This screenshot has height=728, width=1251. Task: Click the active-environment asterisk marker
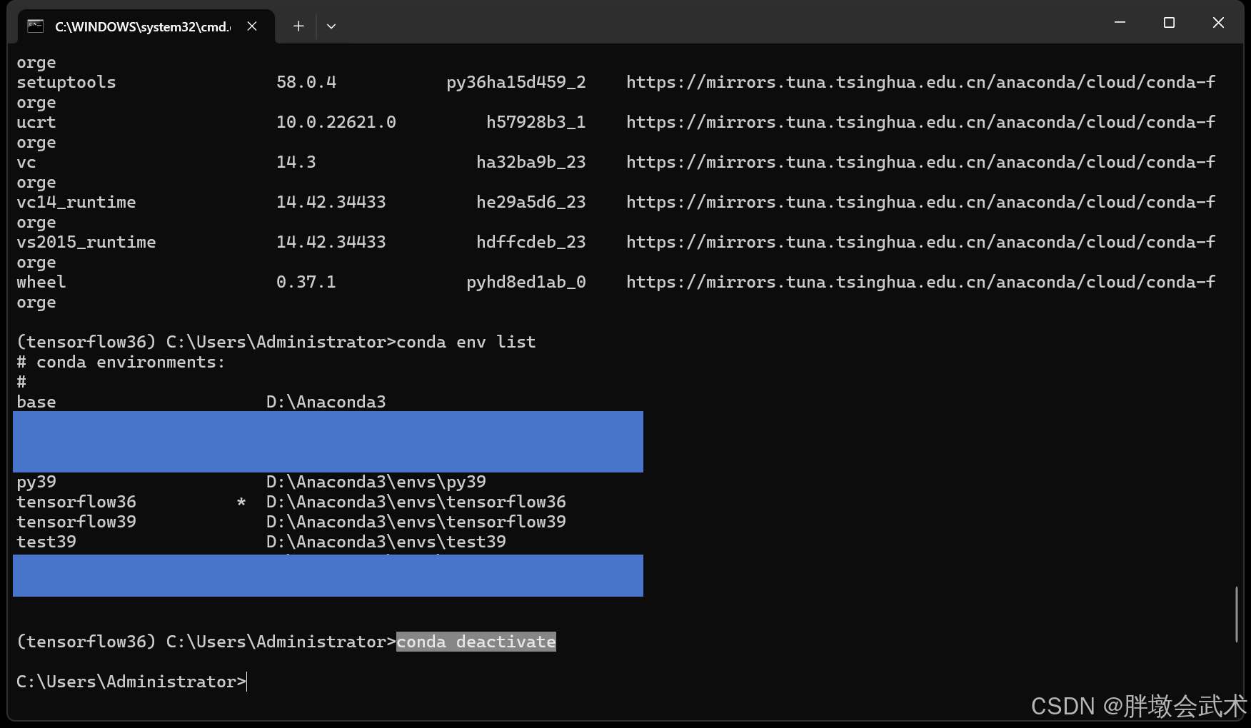241,502
